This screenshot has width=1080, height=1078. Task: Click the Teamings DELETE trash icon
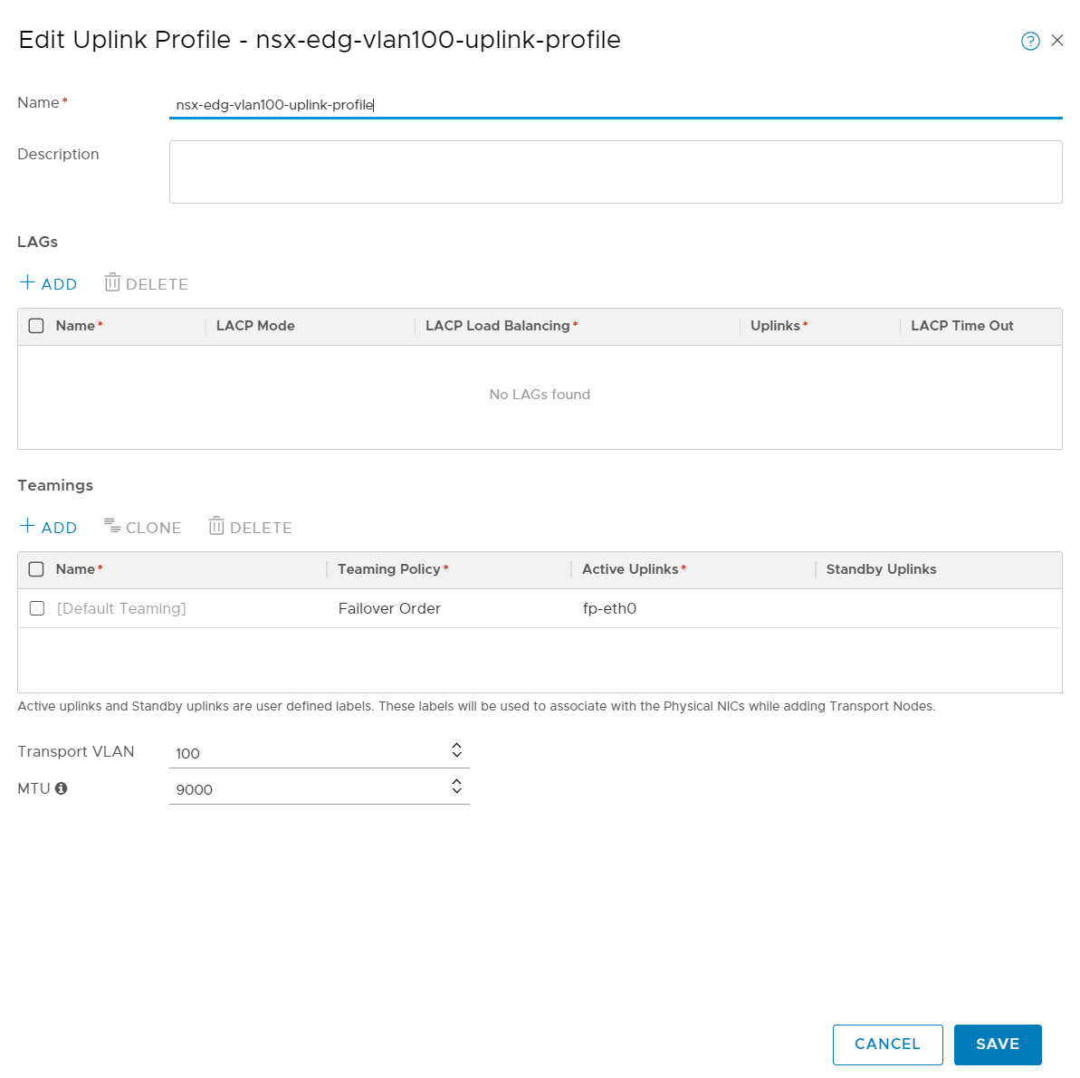[216, 527]
